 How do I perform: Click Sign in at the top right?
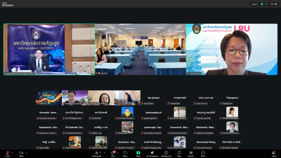[x=255, y=4]
